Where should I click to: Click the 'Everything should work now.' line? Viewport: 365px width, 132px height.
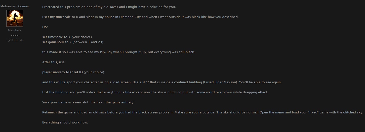pos(65,122)
